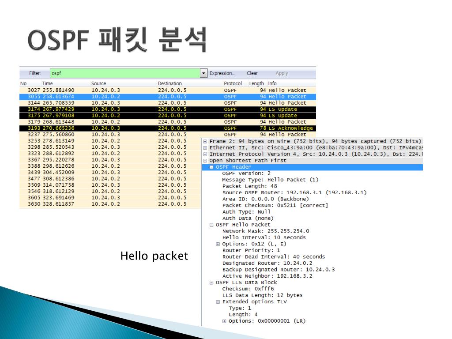Viewport: 452px width, 339px height.
Task: Select packet 3439 at time 304.452009
Action: (110, 173)
